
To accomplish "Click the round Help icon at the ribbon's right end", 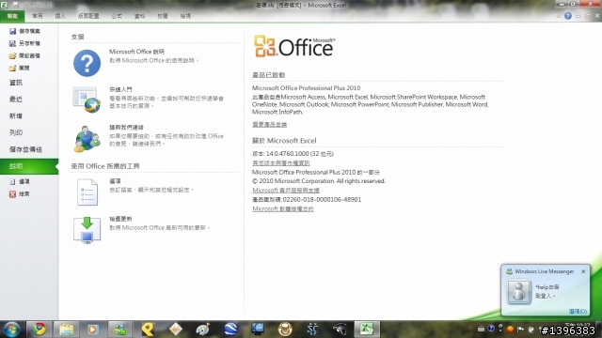I will click(x=568, y=16).
